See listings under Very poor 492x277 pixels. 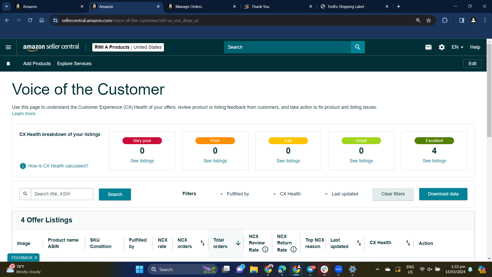(142, 161)
